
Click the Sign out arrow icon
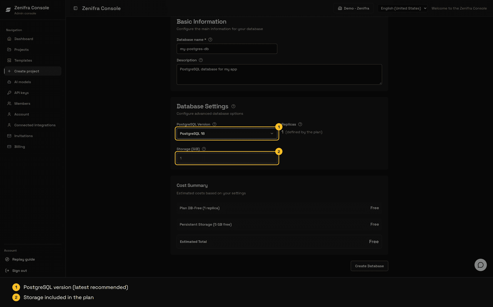7,271
